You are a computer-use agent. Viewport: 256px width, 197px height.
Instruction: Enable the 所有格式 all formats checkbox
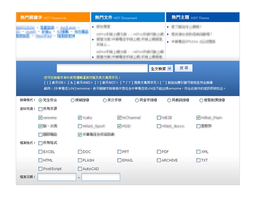point(41,143)
